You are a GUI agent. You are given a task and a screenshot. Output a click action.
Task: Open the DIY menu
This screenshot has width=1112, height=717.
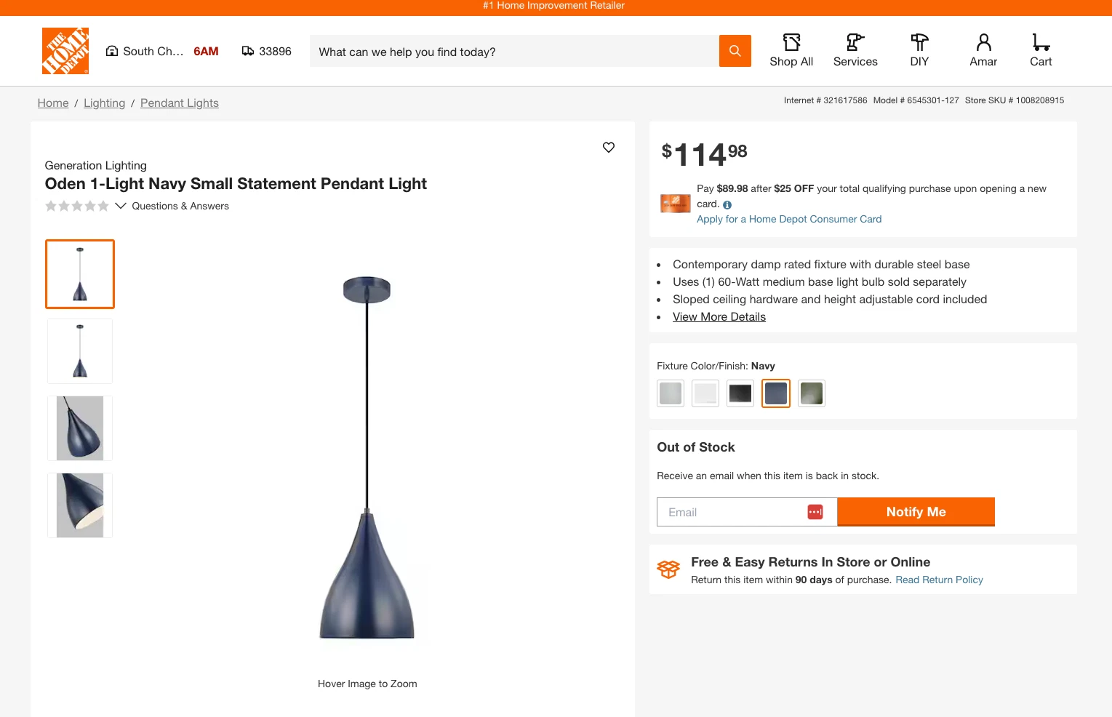[x=919, y=51]
